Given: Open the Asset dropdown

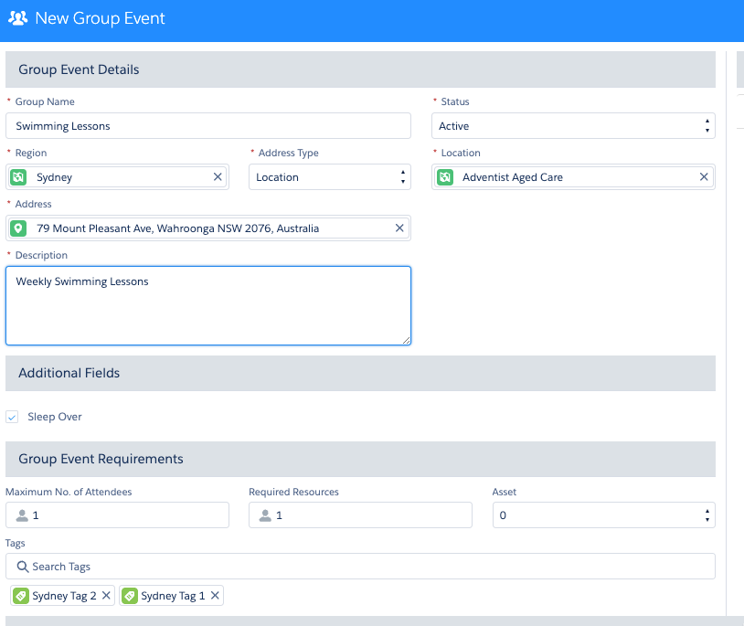Looking at the screenshot, I should click(x=603, y=515).
